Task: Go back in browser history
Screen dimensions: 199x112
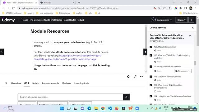Action: point(3,8)
